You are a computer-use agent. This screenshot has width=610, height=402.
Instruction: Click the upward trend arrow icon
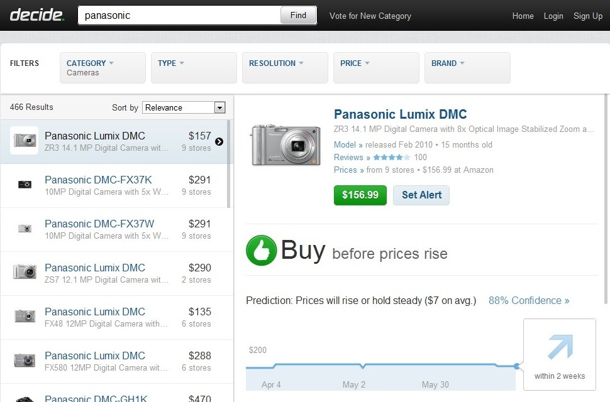pyautogui.click(x=560, y=346)
